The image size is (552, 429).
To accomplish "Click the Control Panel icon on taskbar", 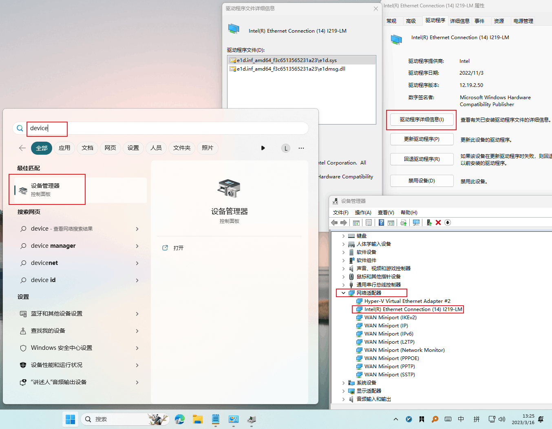I will 234,419.
